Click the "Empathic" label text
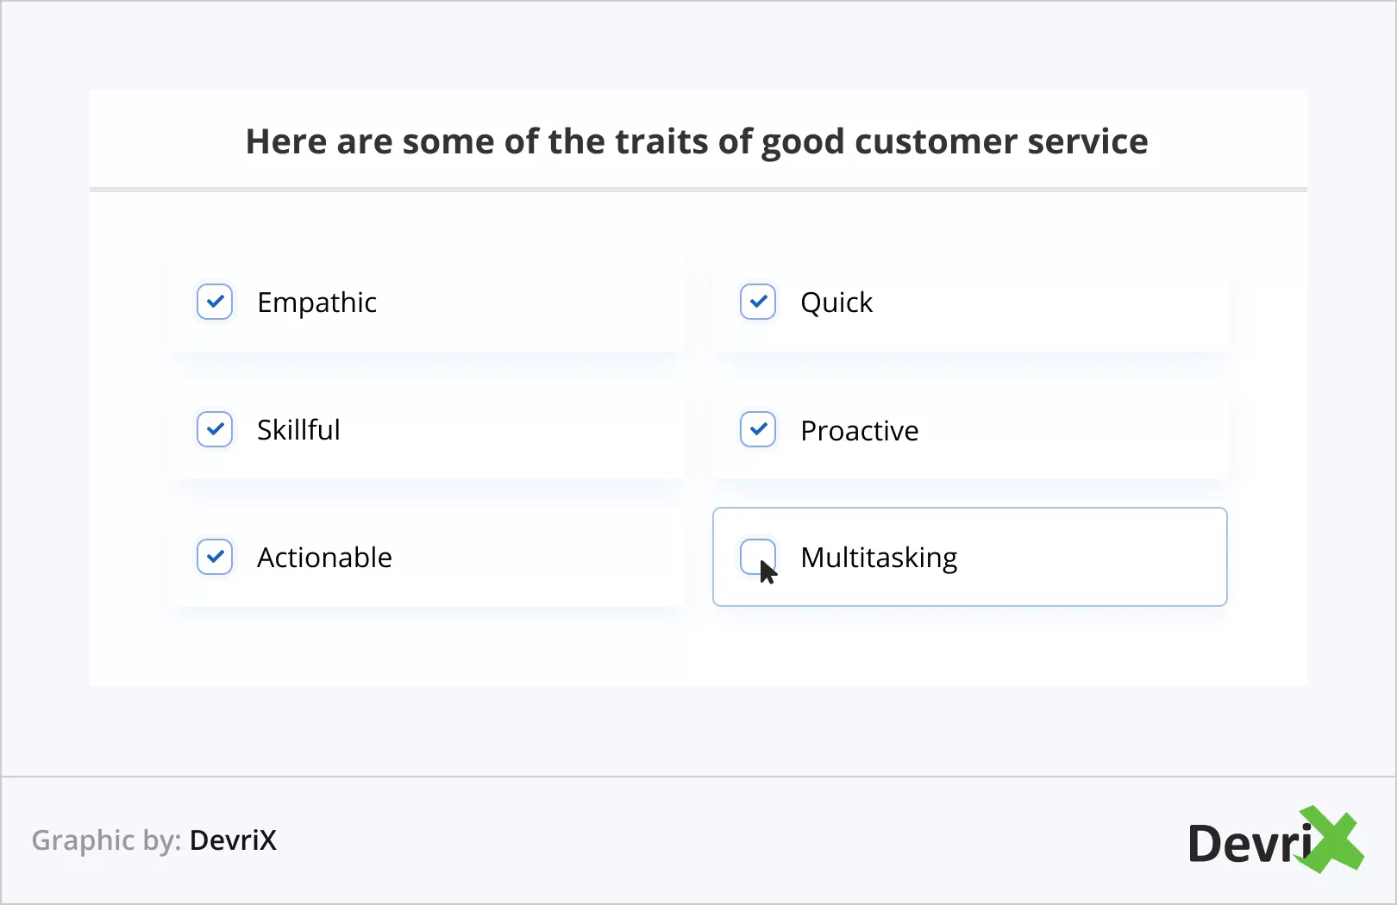 [316, 303]
